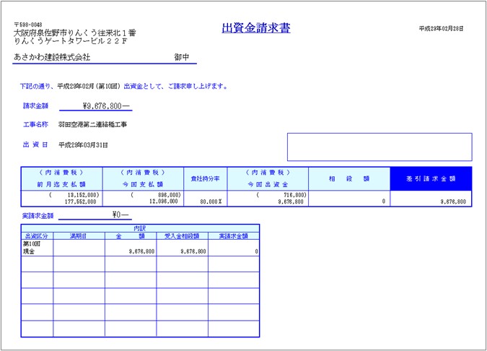Select the 満期日 column header in 内訳

79,235
